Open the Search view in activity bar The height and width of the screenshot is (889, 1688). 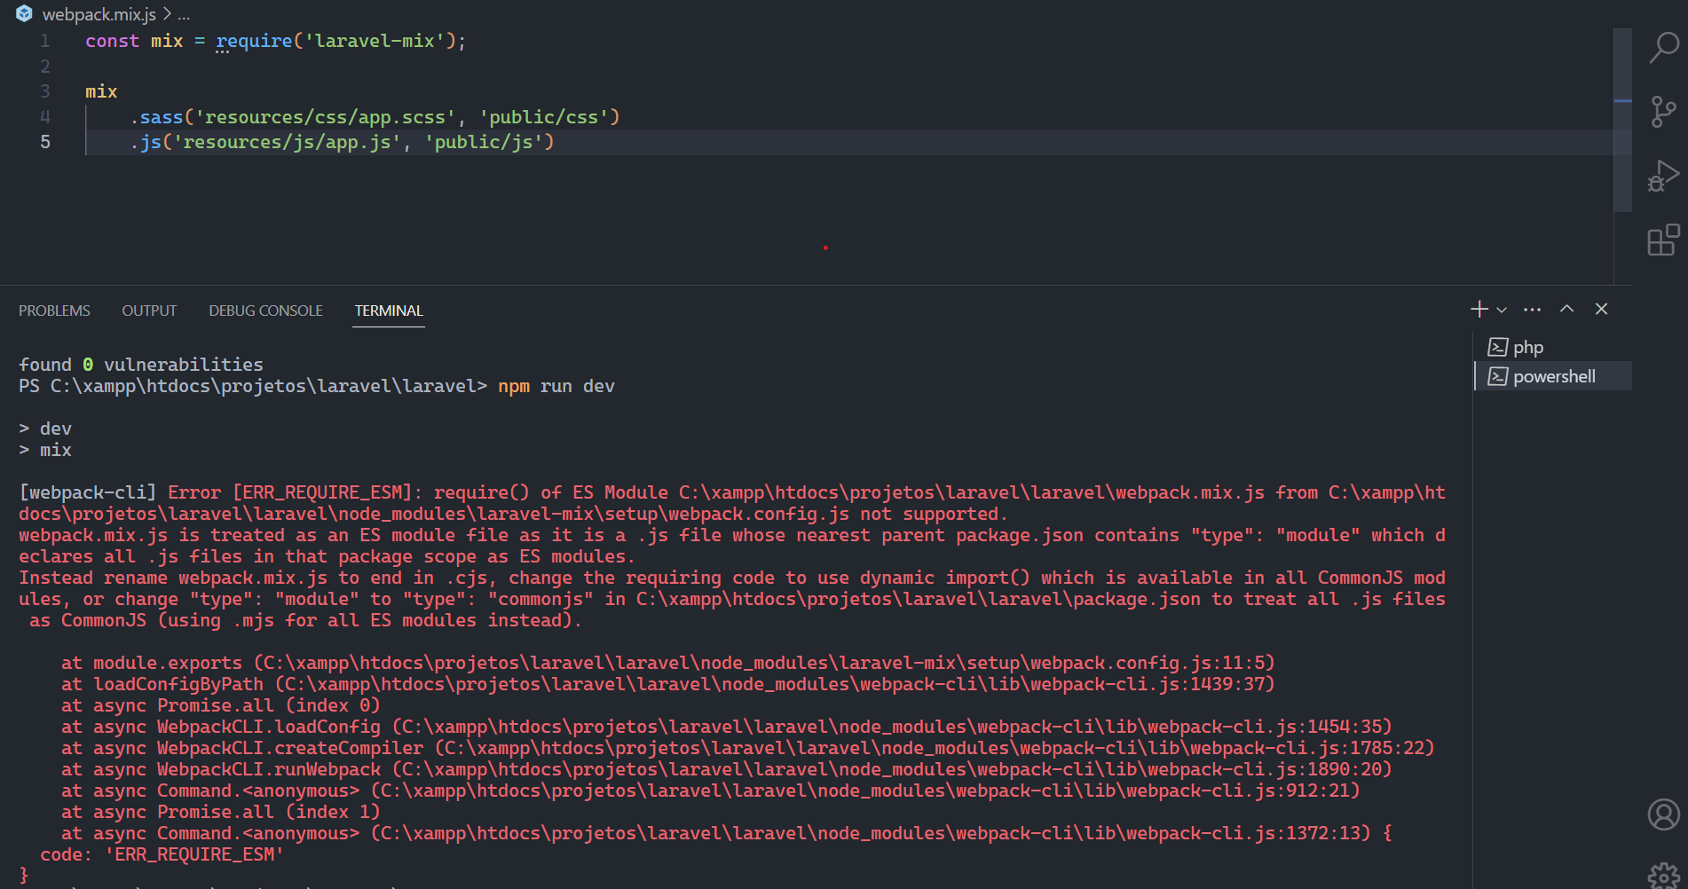[x=1663, y=48]
